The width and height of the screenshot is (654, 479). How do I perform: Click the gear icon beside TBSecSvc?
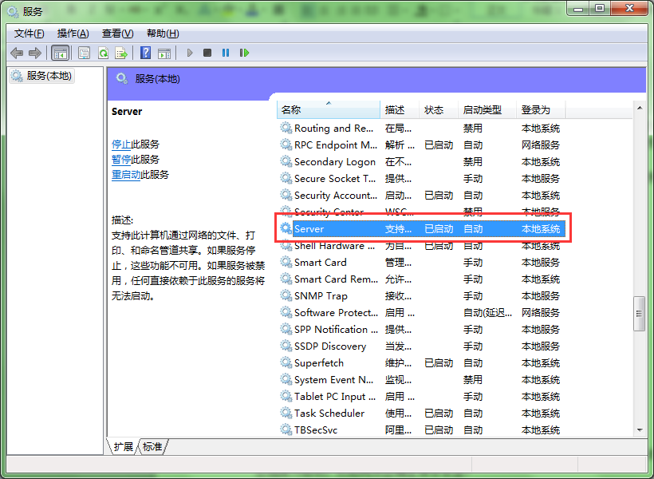coord(286,430)
